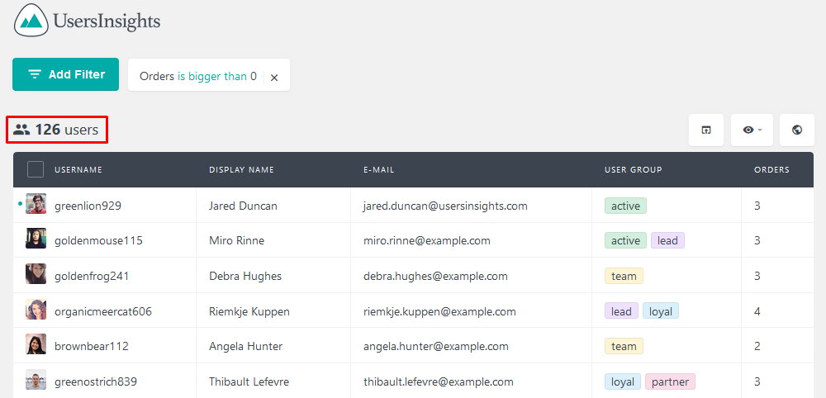Open the goldenfrog241 username link
Screen dimensions: 826x398
92,276
